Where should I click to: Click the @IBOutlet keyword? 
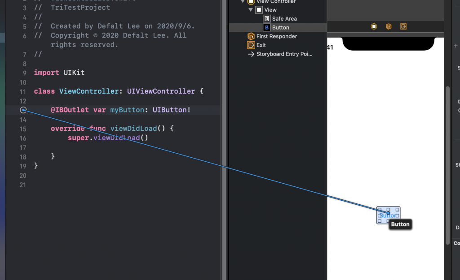coord(70,110)
